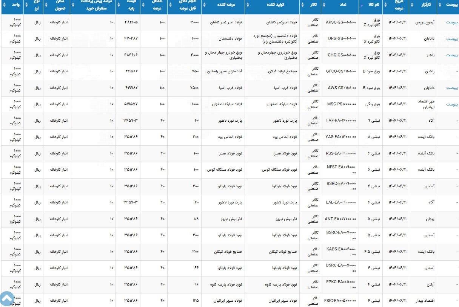Sort by نام کالا using its arrows
Image resolution: width=459 pixels, height=307 pixels.
point(362,5)
